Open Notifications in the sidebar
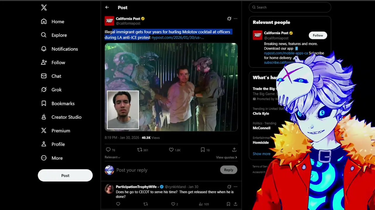The width and height of the screenshot is (375, 210). pyautogui.click(x=59, y=49)
